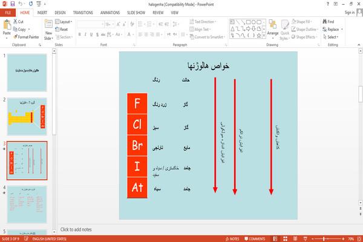This screenshot has height=242, width=363.
Task: Click the Find binoculars icon
Action: pos(329,22)
